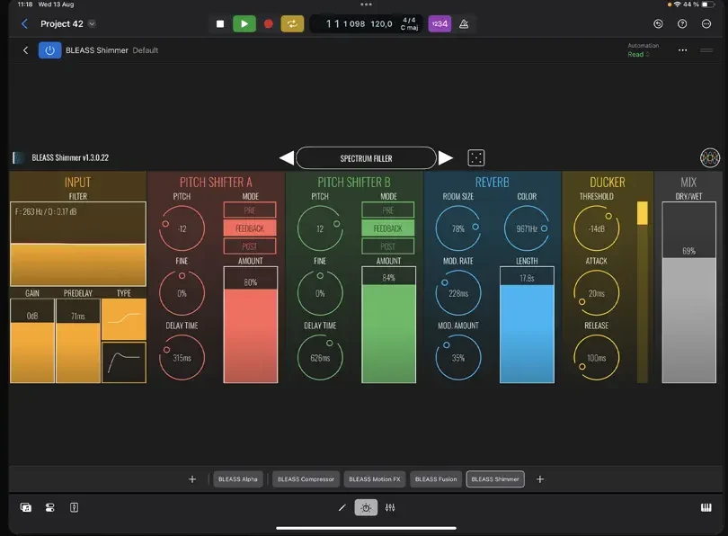Image resolution: width=728 pixels, height=536 pixels.
Task: Click the reverb ROOM SIZE 78% knob
Action: pos(458,228)
